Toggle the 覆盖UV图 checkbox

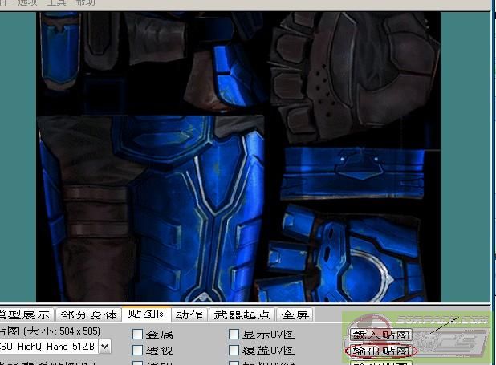click(234, 351)
